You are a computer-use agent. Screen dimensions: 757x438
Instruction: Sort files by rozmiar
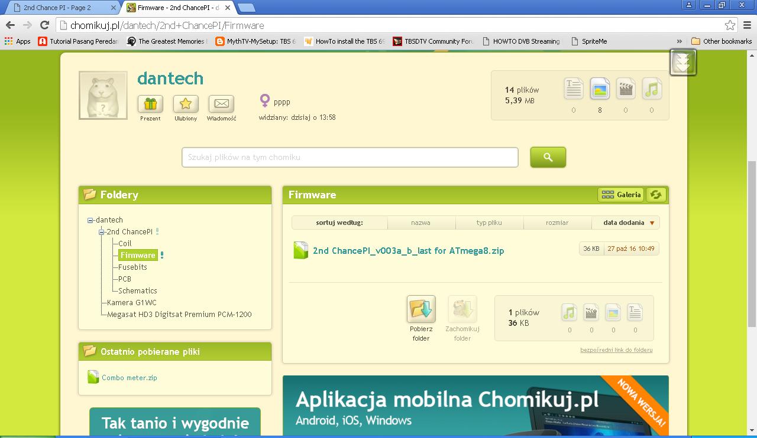coord(557,223)
